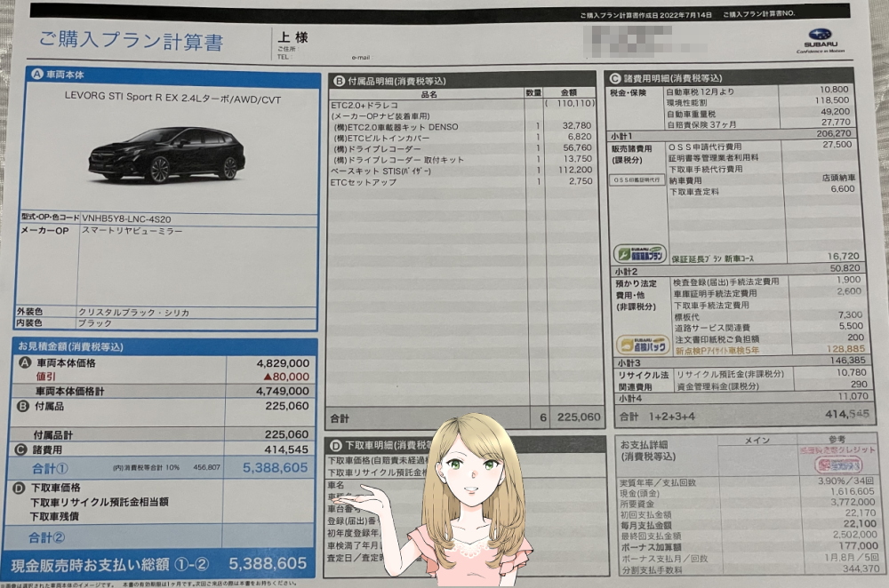
Task: Click the OSS badge under 販売諸費用
Action: pos(637,179)
